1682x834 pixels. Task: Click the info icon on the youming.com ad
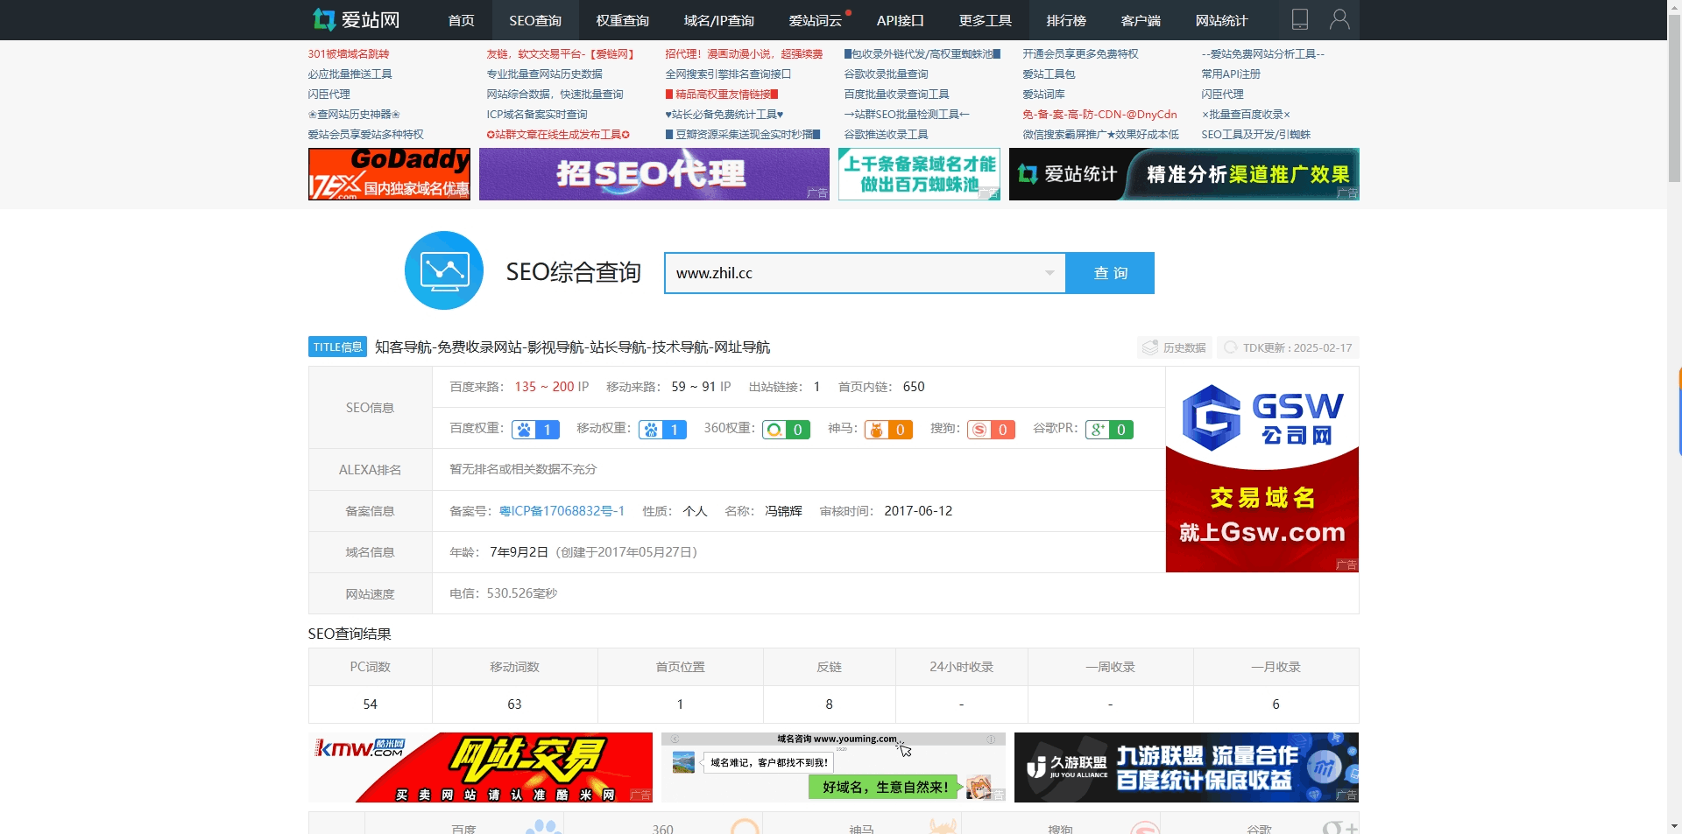click(x=990, y=739)
